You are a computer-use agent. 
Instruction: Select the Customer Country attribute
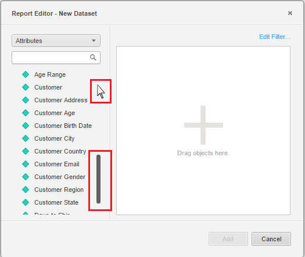[60, 151]
